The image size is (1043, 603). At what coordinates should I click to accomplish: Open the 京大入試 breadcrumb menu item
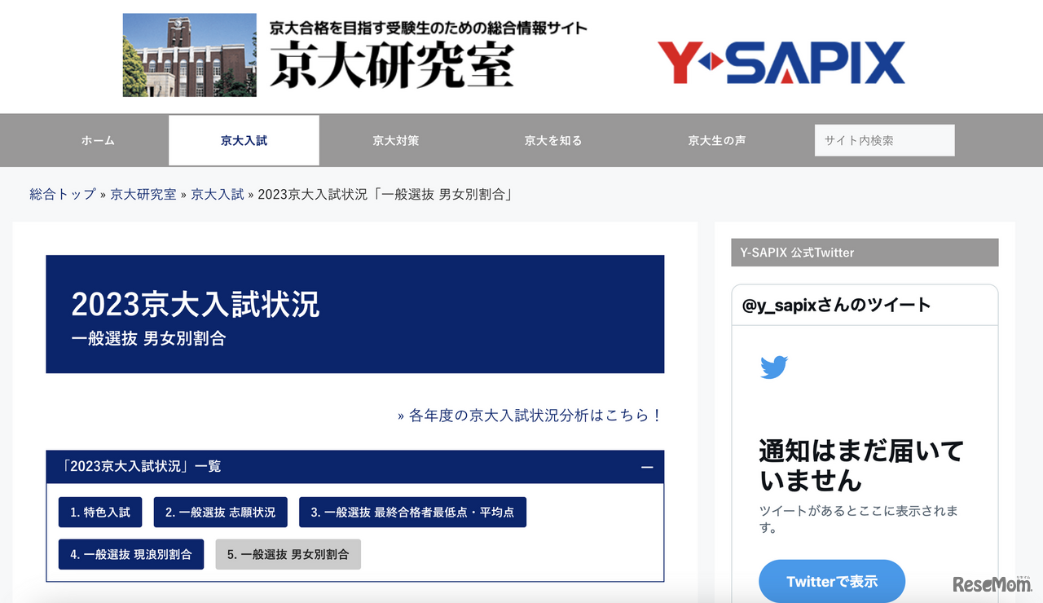(x=217, y=194)
